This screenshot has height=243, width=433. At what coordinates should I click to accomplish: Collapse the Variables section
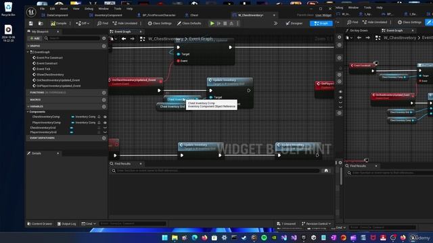click(x=28, y=107)
